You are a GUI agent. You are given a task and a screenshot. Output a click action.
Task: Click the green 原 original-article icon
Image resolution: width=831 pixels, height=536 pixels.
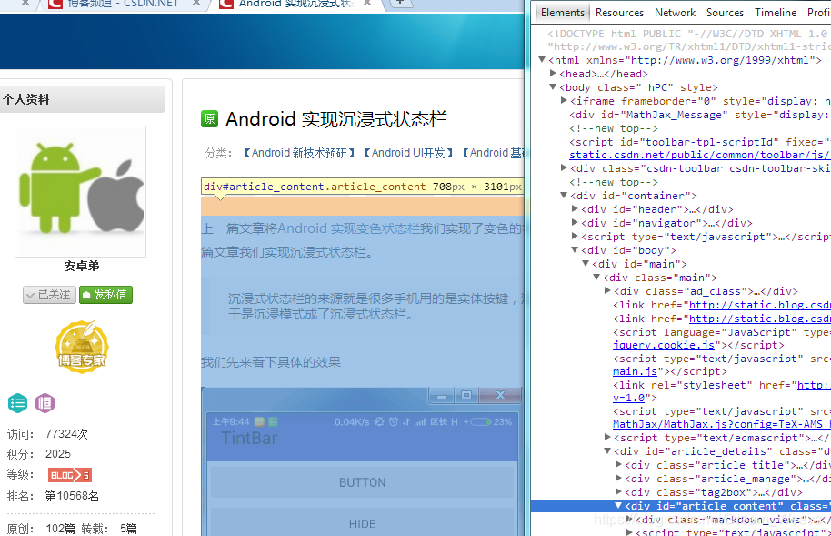pyautogui.click(x=210, y=119)
